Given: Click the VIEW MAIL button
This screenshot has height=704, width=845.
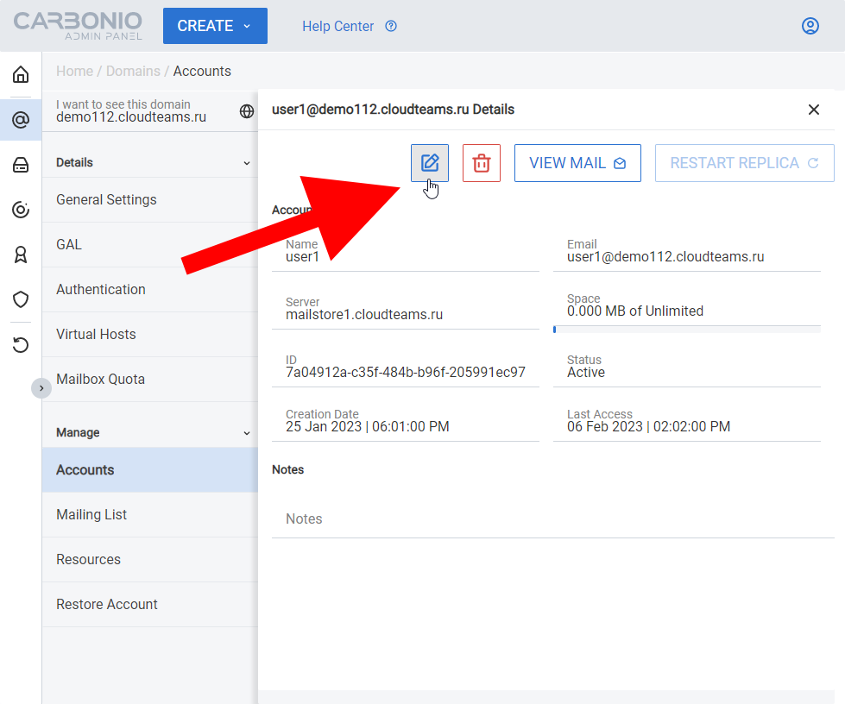Looking at the screenshot, I should 577,163.
